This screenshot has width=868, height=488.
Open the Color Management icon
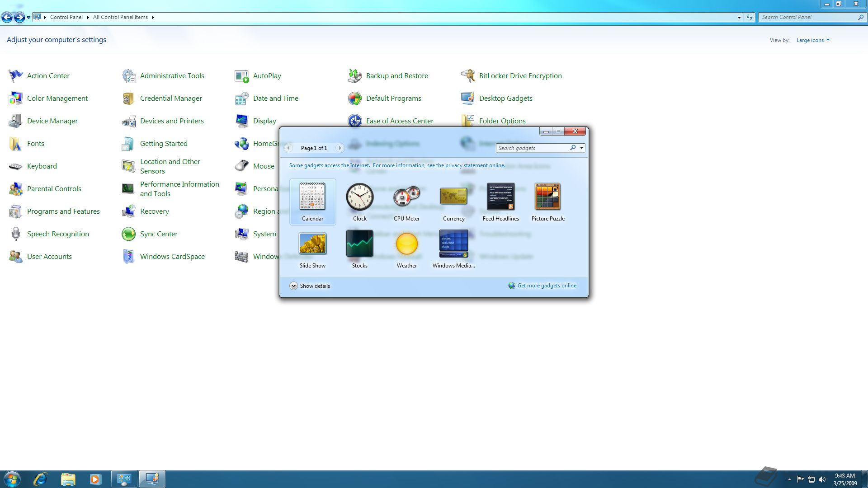[16, 99]
